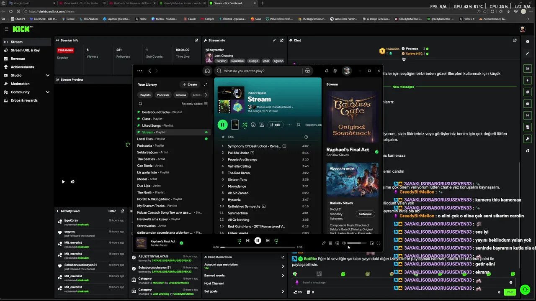Click the Mix button in playlist
The image size is (536, 301).
[x=275, y=125]
